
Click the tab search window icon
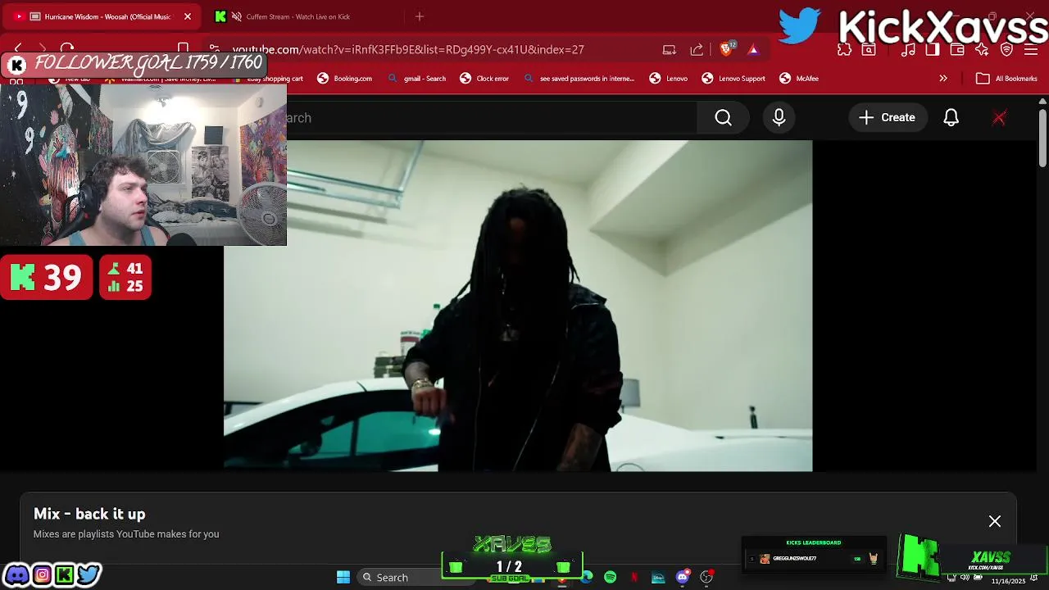click(869, 49)
